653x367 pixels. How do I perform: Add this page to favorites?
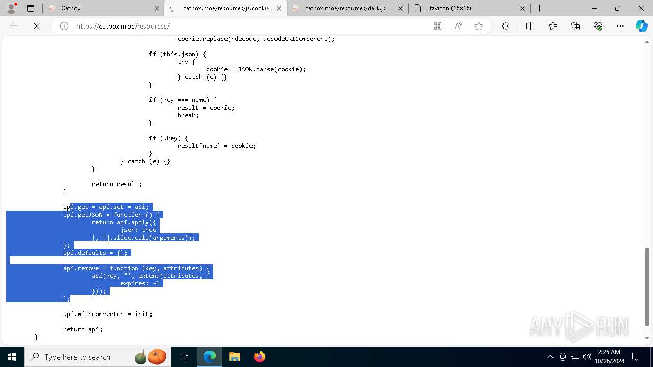pyautogui.click(x=479, y=26)
